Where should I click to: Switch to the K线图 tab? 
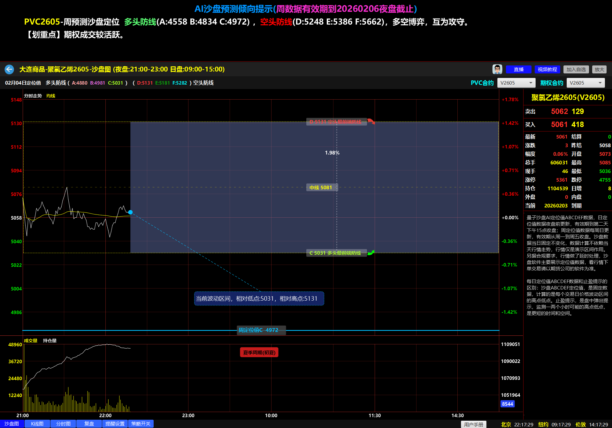coord(37,424)
